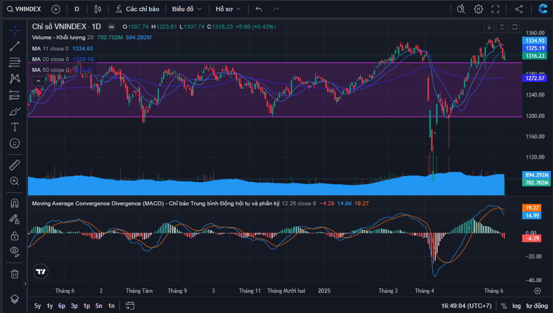This screenshot has height=313, width=553.
Task: Select the zoom in tool
Action: point(15,181)
